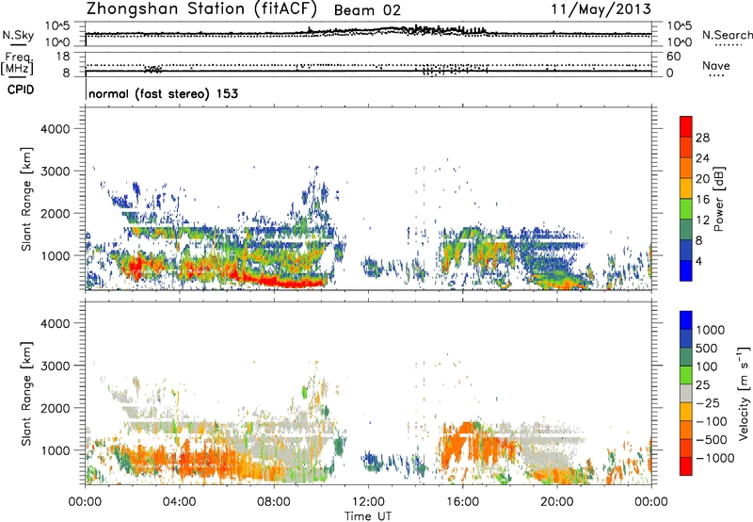
Task: Click the 'Zhongshan Station (fitACF)' title
Action: tap(201, 9)
